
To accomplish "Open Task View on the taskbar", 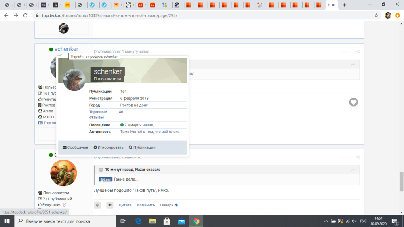I will [x=123, y=221].
